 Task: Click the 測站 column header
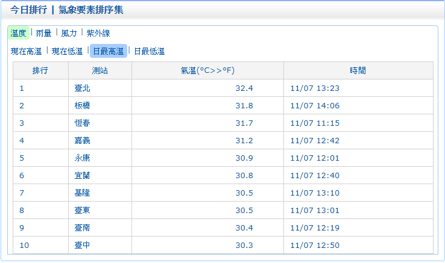coord(100,70)
